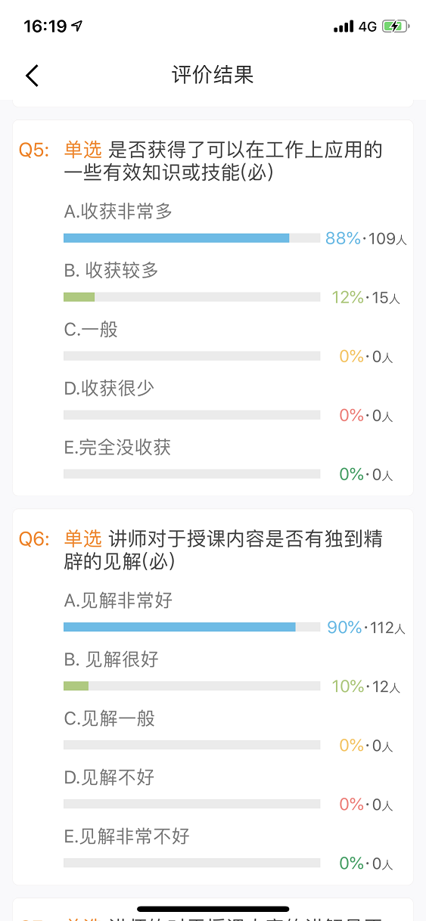Screen dimensions: 426x921
Task: Tap the Q5 单选 tag
Action: [82, 150]
